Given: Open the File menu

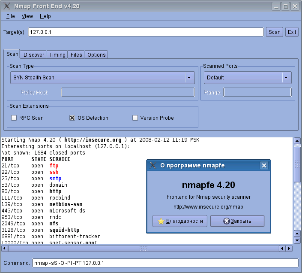Looking at the screenshot, I should (x=10, y=16).
